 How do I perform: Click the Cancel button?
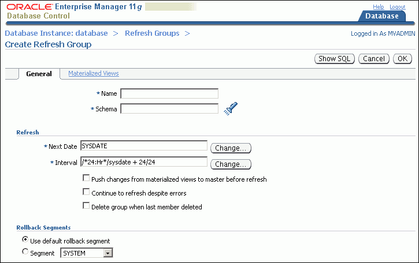[x=374, y=59]
